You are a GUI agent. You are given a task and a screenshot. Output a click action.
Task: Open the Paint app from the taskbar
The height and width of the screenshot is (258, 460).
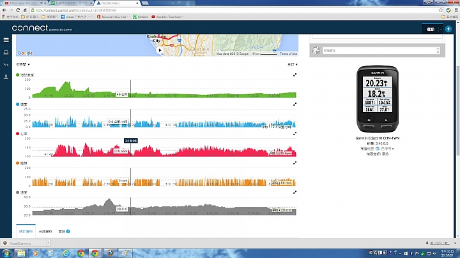[x=125, y=253]
